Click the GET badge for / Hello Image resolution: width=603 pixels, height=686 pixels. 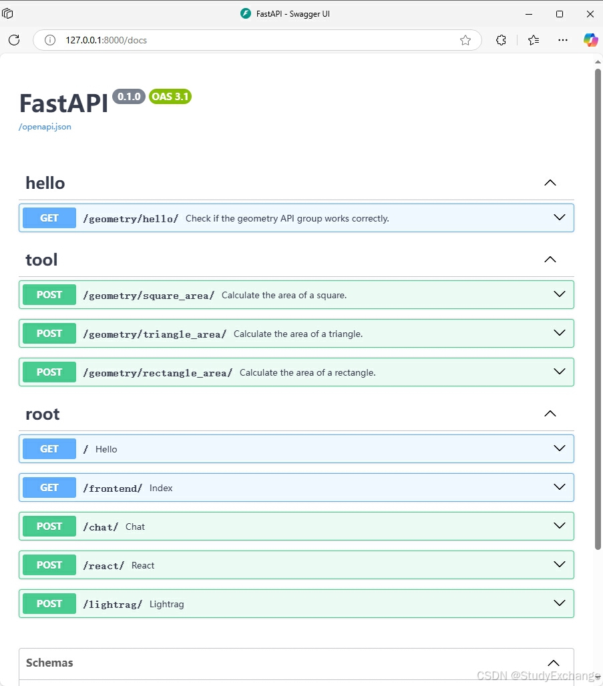(x=49, y=449)
